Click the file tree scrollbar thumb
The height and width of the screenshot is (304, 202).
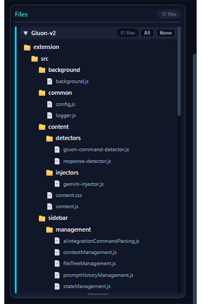[179, 71]
